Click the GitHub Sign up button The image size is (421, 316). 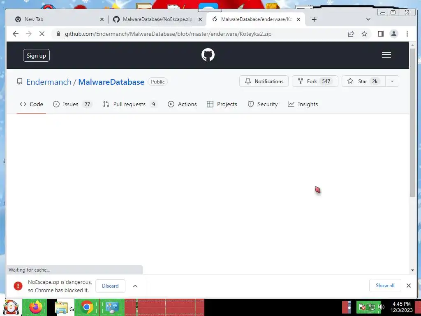(36, 56)
